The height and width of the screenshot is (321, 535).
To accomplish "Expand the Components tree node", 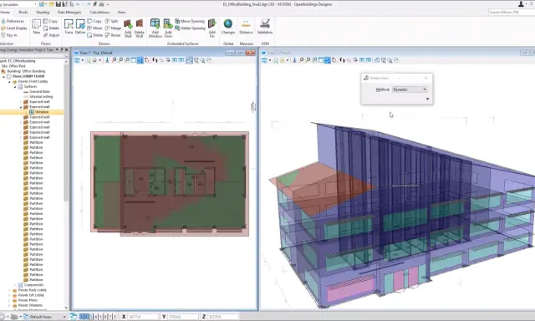I will coord(15,285).
